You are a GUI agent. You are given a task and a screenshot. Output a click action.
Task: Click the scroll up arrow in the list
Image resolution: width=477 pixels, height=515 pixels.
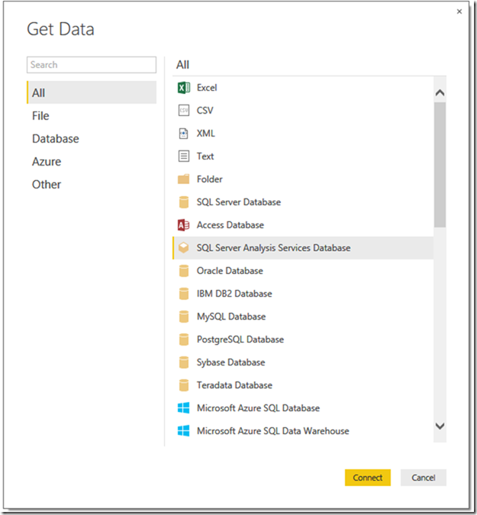pyautogui.click(x=440, y=93)
